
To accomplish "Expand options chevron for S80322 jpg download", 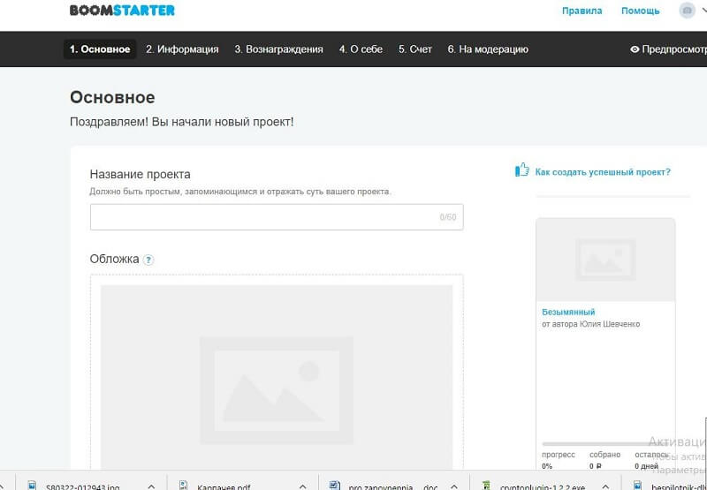I will pos(151,485).
